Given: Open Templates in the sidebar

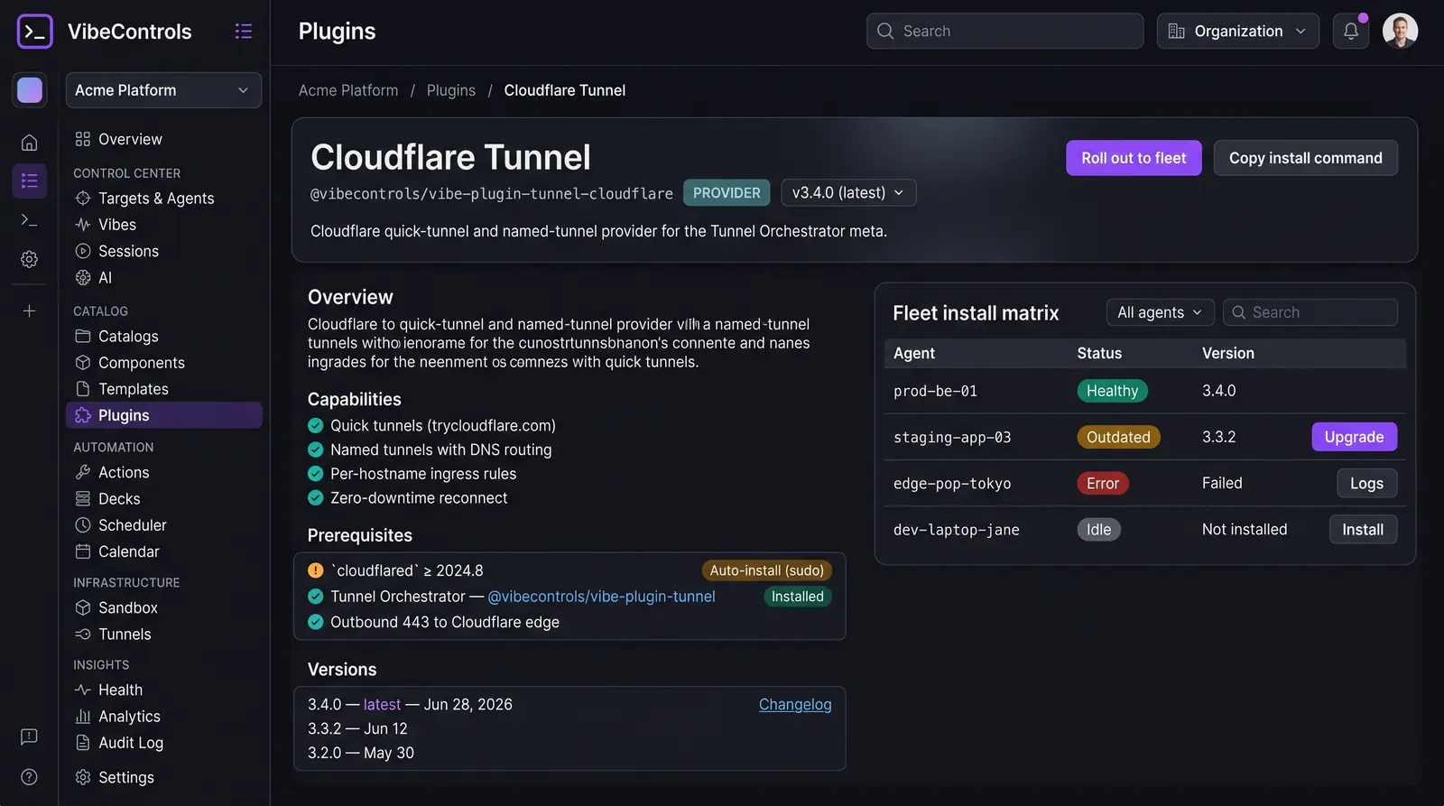Looking at the screenshot, I should tap(134, 389).
